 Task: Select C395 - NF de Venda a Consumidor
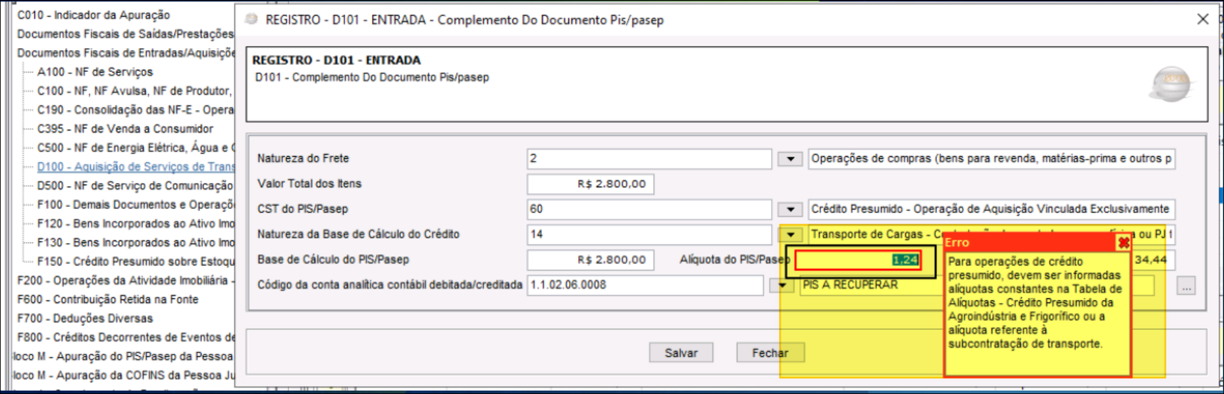tap(125, 129)
